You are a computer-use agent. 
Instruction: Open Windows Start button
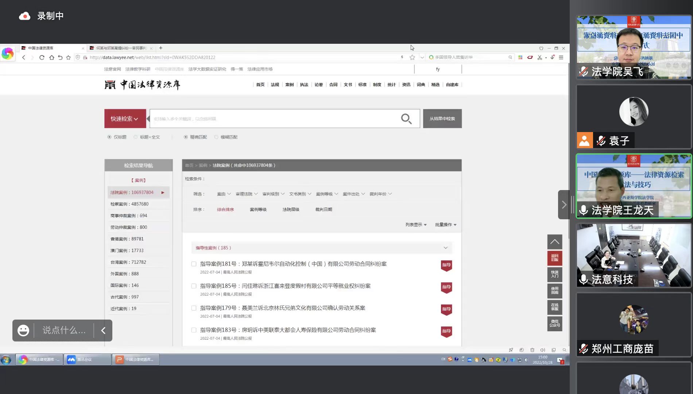(x=6, y=360)
